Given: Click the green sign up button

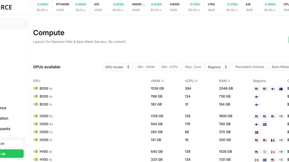Looking at the screenshot, I should click(12, 154).
